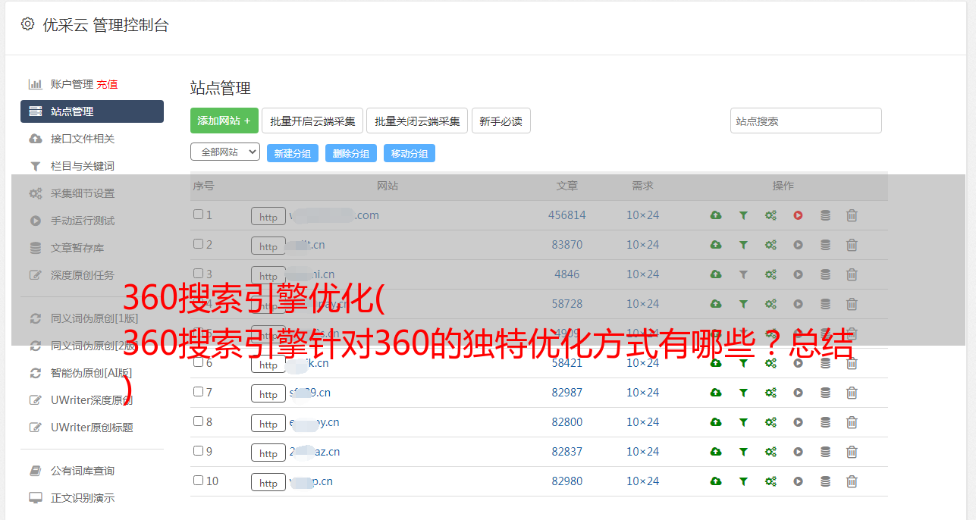Screen dimensions: 976x520
Task: Tick the checkbox for site row 8
Action: 198,421
